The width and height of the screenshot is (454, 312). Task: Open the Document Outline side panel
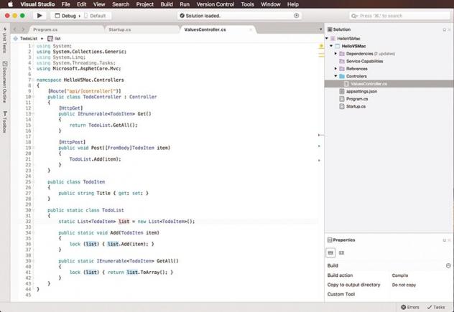pyautogui.click(x=4, y=83)
